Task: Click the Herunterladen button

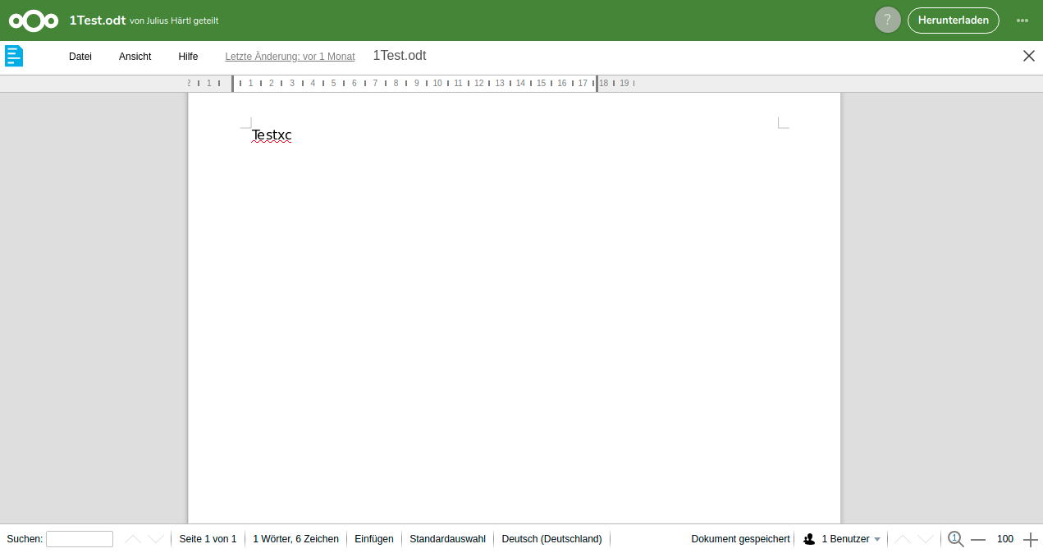Action: pos(953,21)
